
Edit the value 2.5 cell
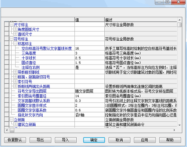click(89, 58)
